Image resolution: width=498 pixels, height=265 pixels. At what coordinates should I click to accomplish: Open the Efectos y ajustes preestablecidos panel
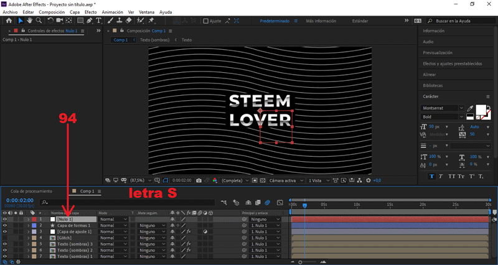pos(451,63)
